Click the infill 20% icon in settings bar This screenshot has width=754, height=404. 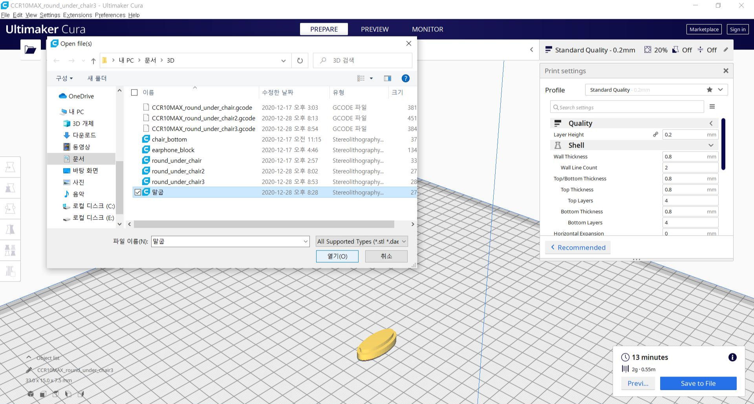click(648, 50)
